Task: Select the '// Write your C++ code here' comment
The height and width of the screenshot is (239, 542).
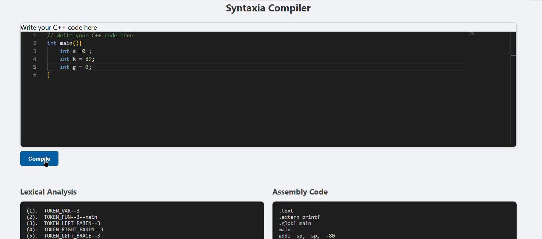Action: (90, 35)
